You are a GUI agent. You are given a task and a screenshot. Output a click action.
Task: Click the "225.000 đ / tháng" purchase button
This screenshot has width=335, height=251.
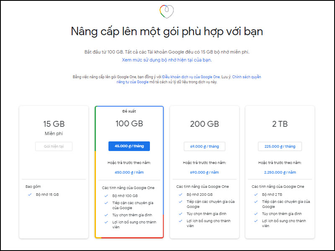point(280,146)
